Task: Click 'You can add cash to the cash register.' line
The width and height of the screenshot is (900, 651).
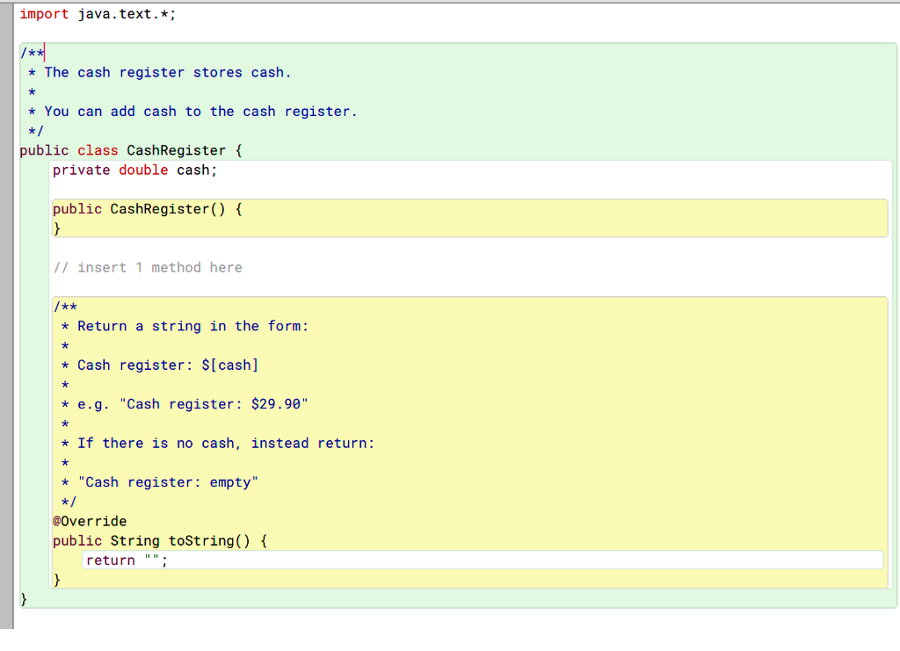Action: point(201,112)
